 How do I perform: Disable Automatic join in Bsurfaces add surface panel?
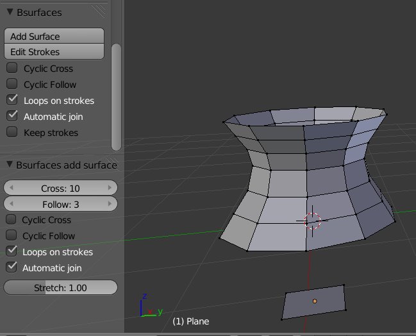[x=11, y=267]
